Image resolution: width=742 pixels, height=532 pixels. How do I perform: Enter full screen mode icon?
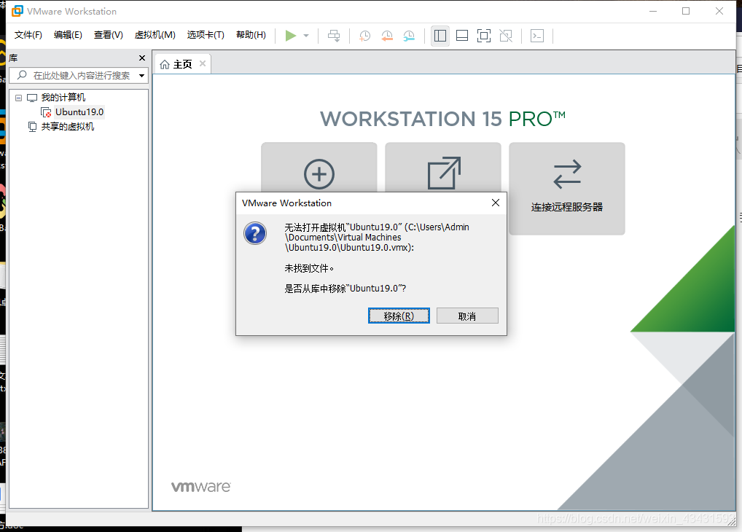pos(484,36)
